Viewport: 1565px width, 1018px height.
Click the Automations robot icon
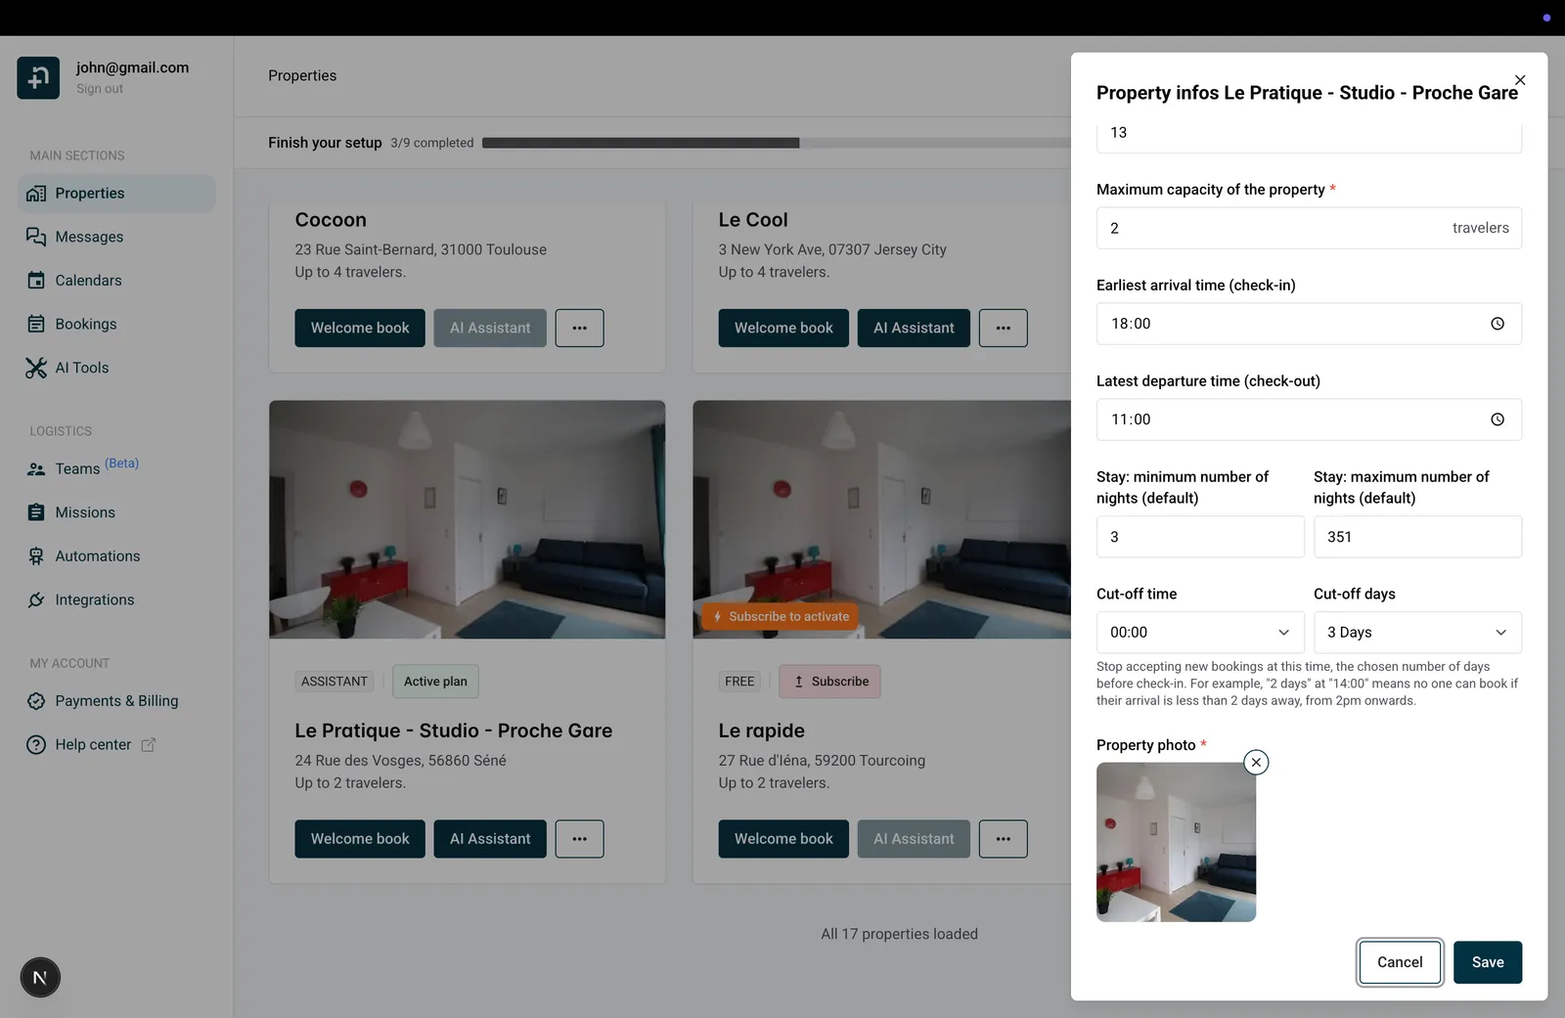(x=36, y=556)
